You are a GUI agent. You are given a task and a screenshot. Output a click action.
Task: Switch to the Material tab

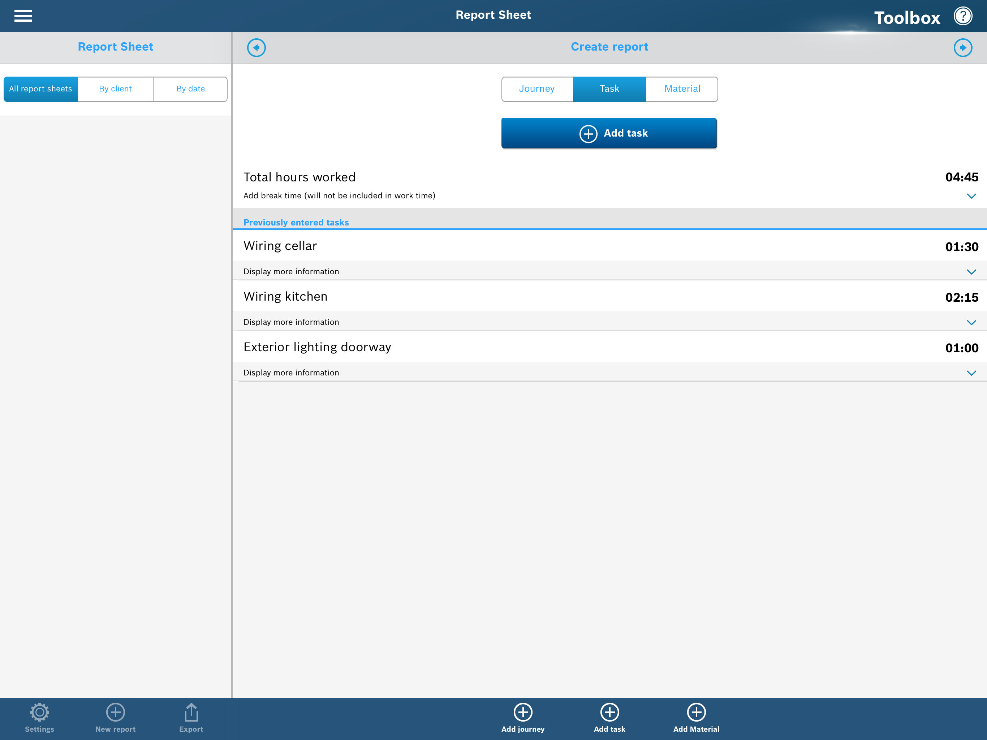682,89
